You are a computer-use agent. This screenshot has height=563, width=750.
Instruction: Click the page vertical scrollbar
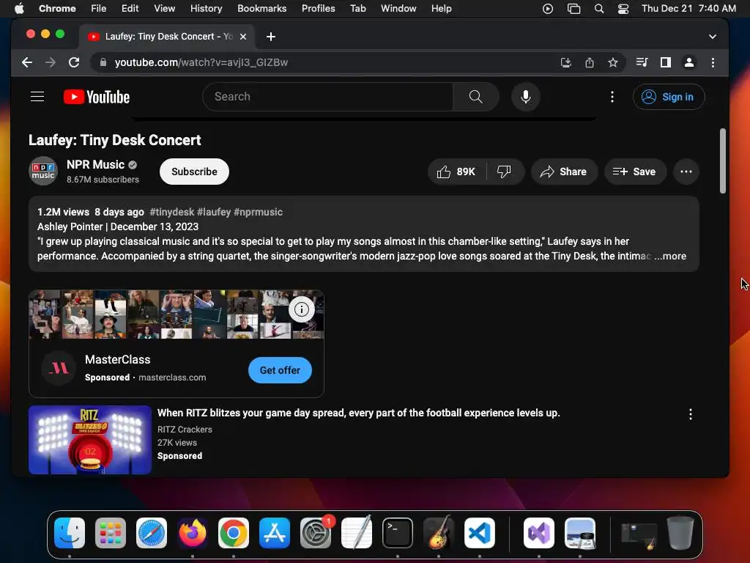(722, 161)
